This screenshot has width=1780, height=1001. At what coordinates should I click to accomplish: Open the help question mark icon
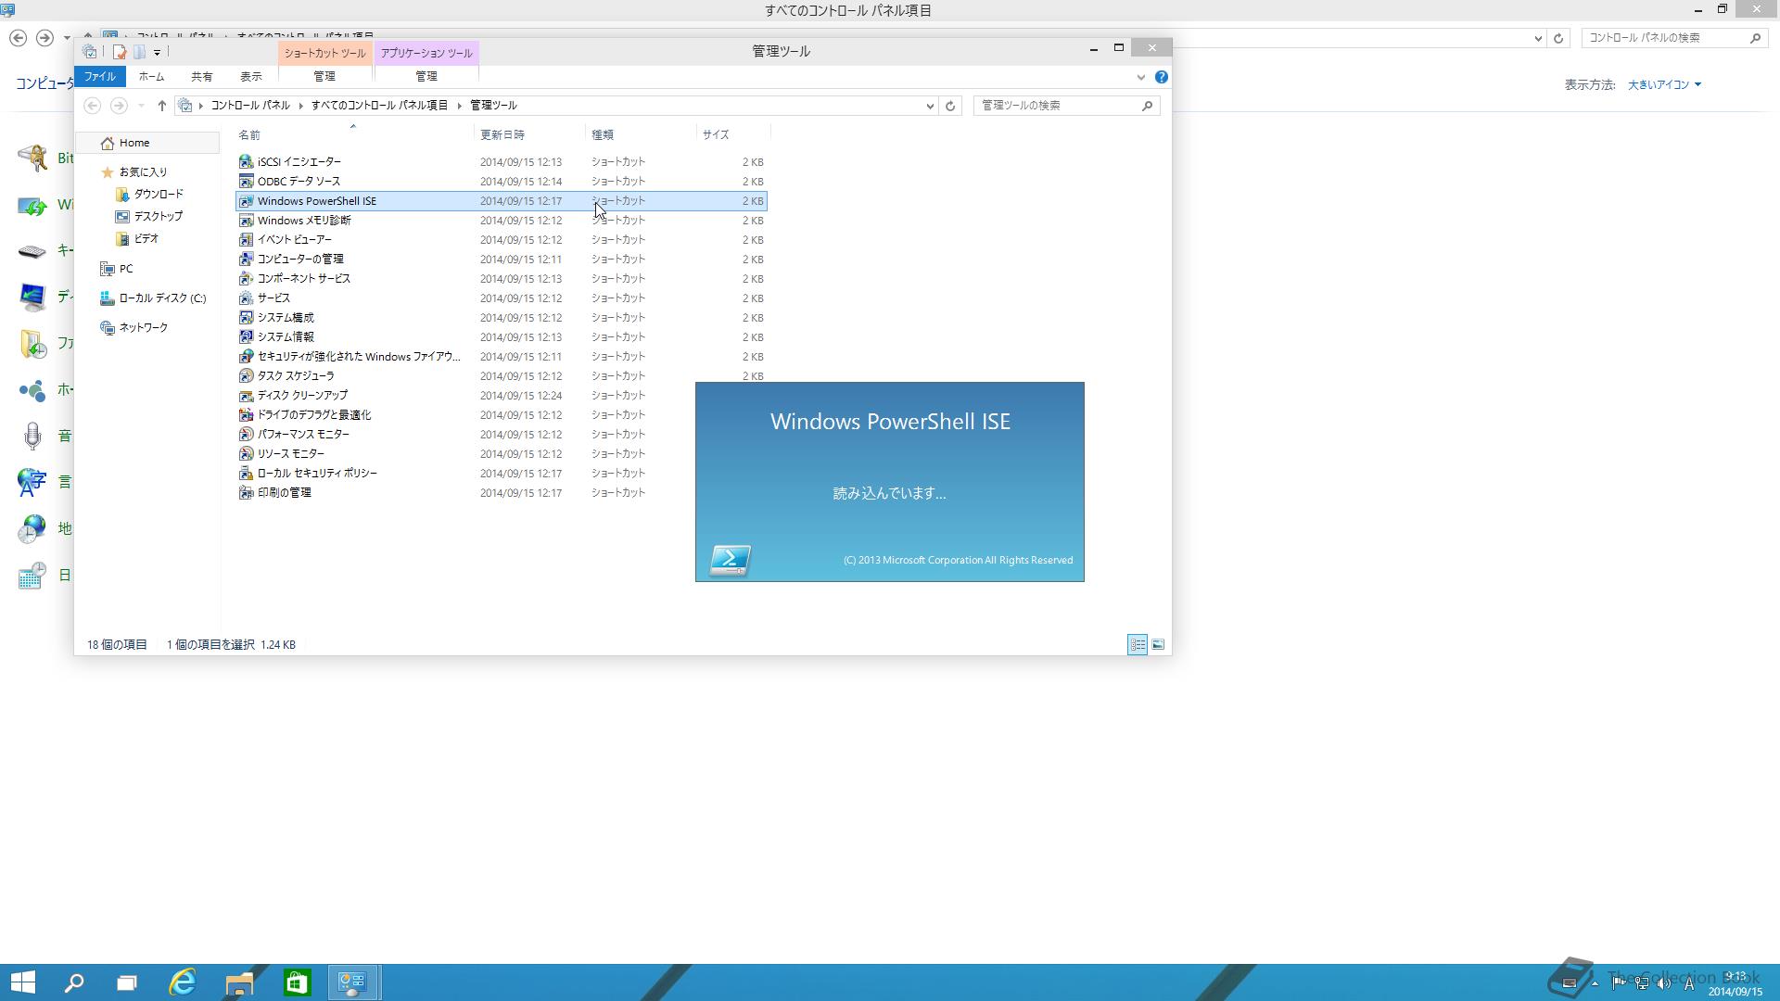tap(1161, 77)
